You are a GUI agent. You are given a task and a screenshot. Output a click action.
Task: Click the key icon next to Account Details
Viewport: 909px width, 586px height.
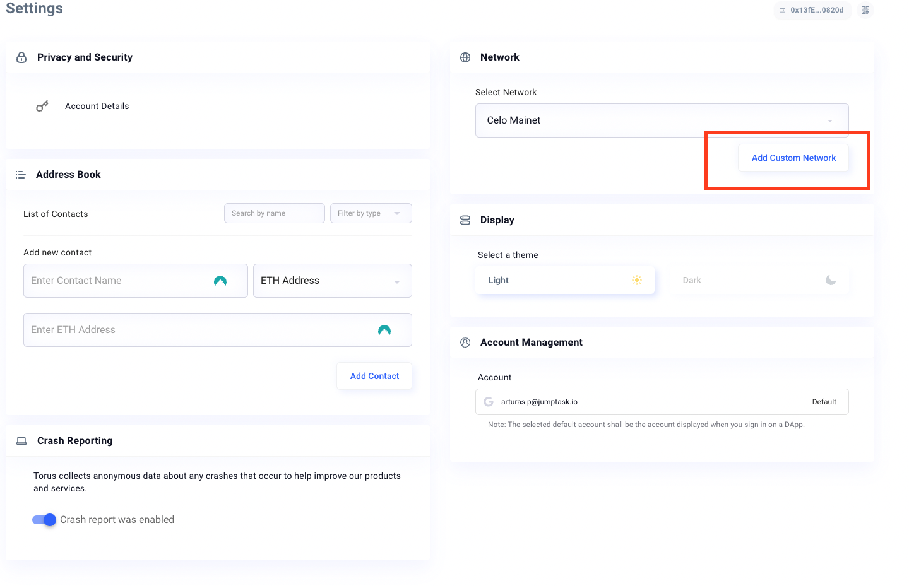click(x=42, y=106)
